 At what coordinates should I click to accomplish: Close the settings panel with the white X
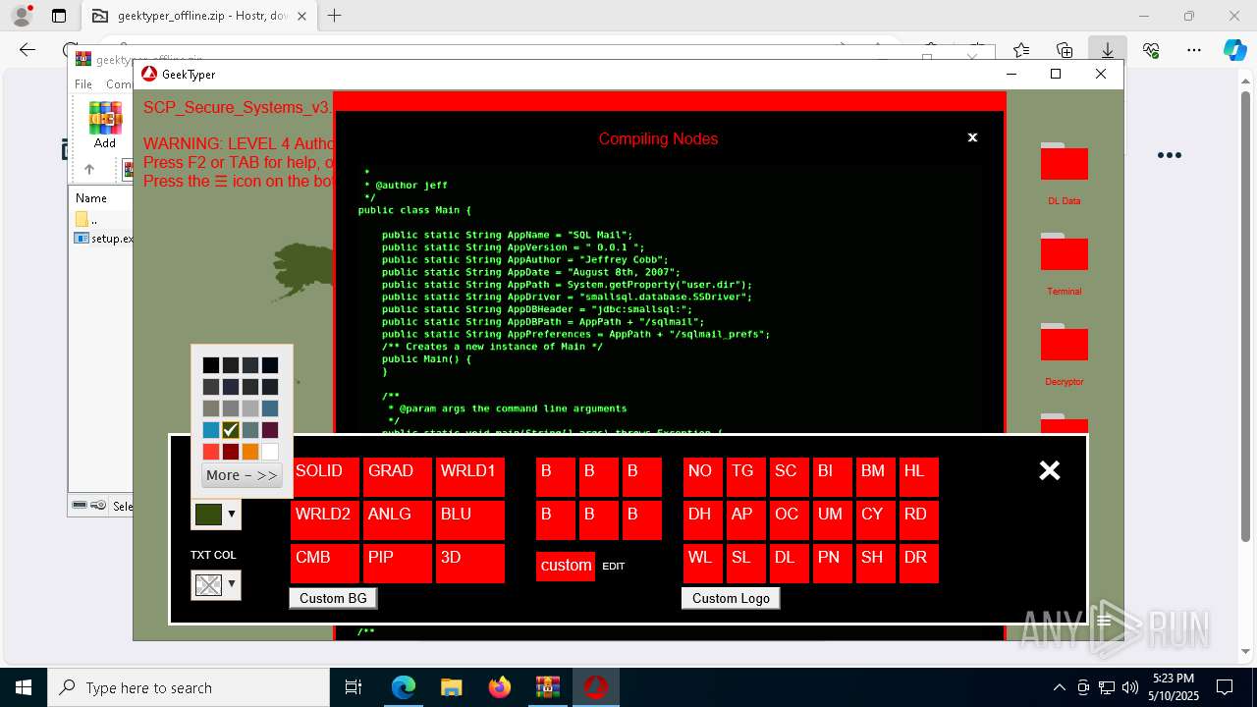(x=1050, y=470)
